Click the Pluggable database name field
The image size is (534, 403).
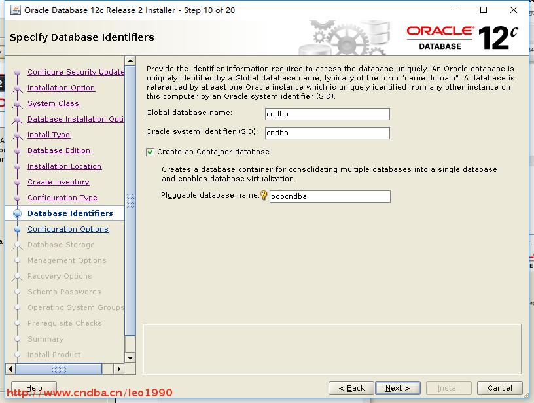[330, 196]
